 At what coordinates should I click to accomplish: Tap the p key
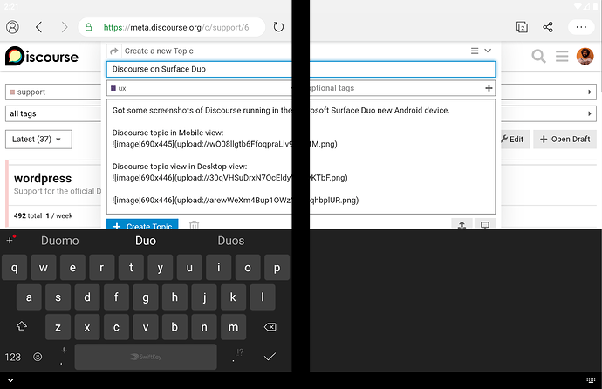277,268
